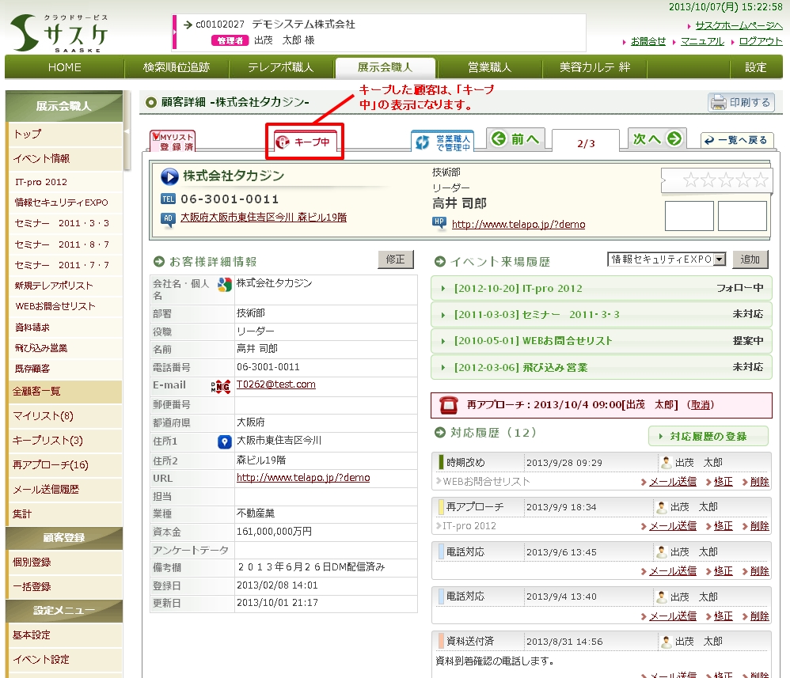This screenshot has height=678, width=790.
Task: Go to next customer with 次へ
Action: coord(657,139)
